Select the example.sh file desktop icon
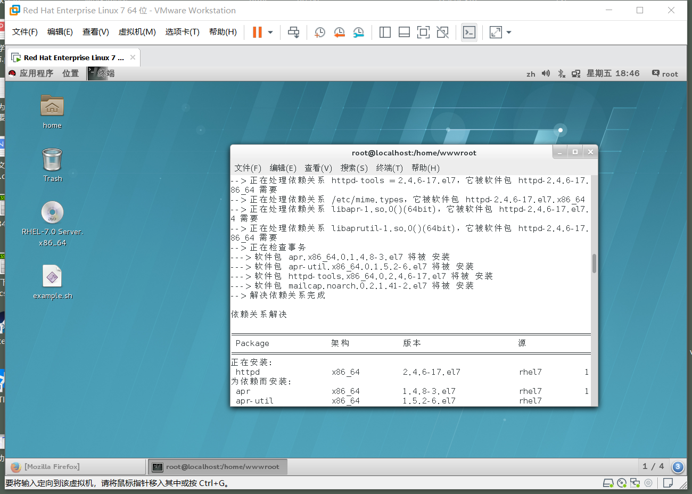Viewport: 692px width, 494px height. pos(52,282)
